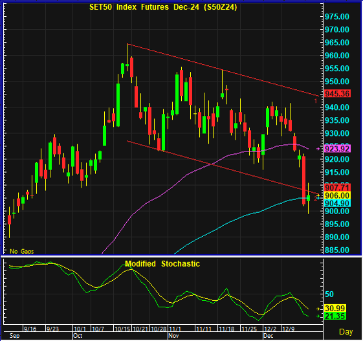Click the 50 level stochastic scale label

[x=329, y=294]
